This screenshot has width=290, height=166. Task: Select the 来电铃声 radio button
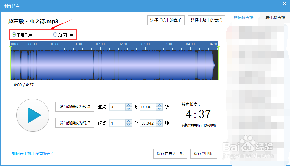(x=14, y=35)
